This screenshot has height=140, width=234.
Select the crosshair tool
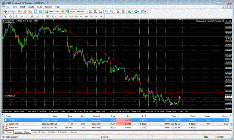[x=10, y=16]
